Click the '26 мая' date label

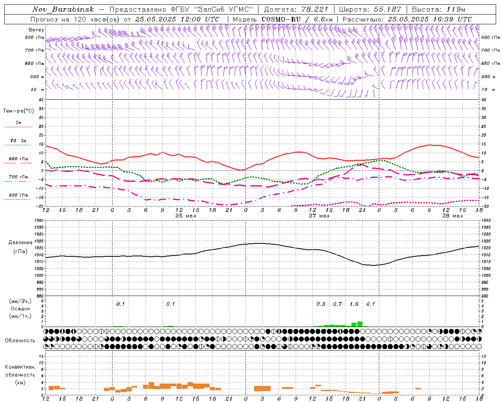tap(186, 216)
